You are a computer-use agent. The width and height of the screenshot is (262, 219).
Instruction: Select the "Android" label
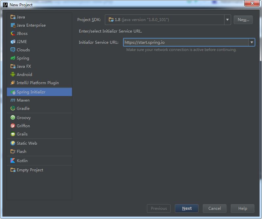pos(24,75)
